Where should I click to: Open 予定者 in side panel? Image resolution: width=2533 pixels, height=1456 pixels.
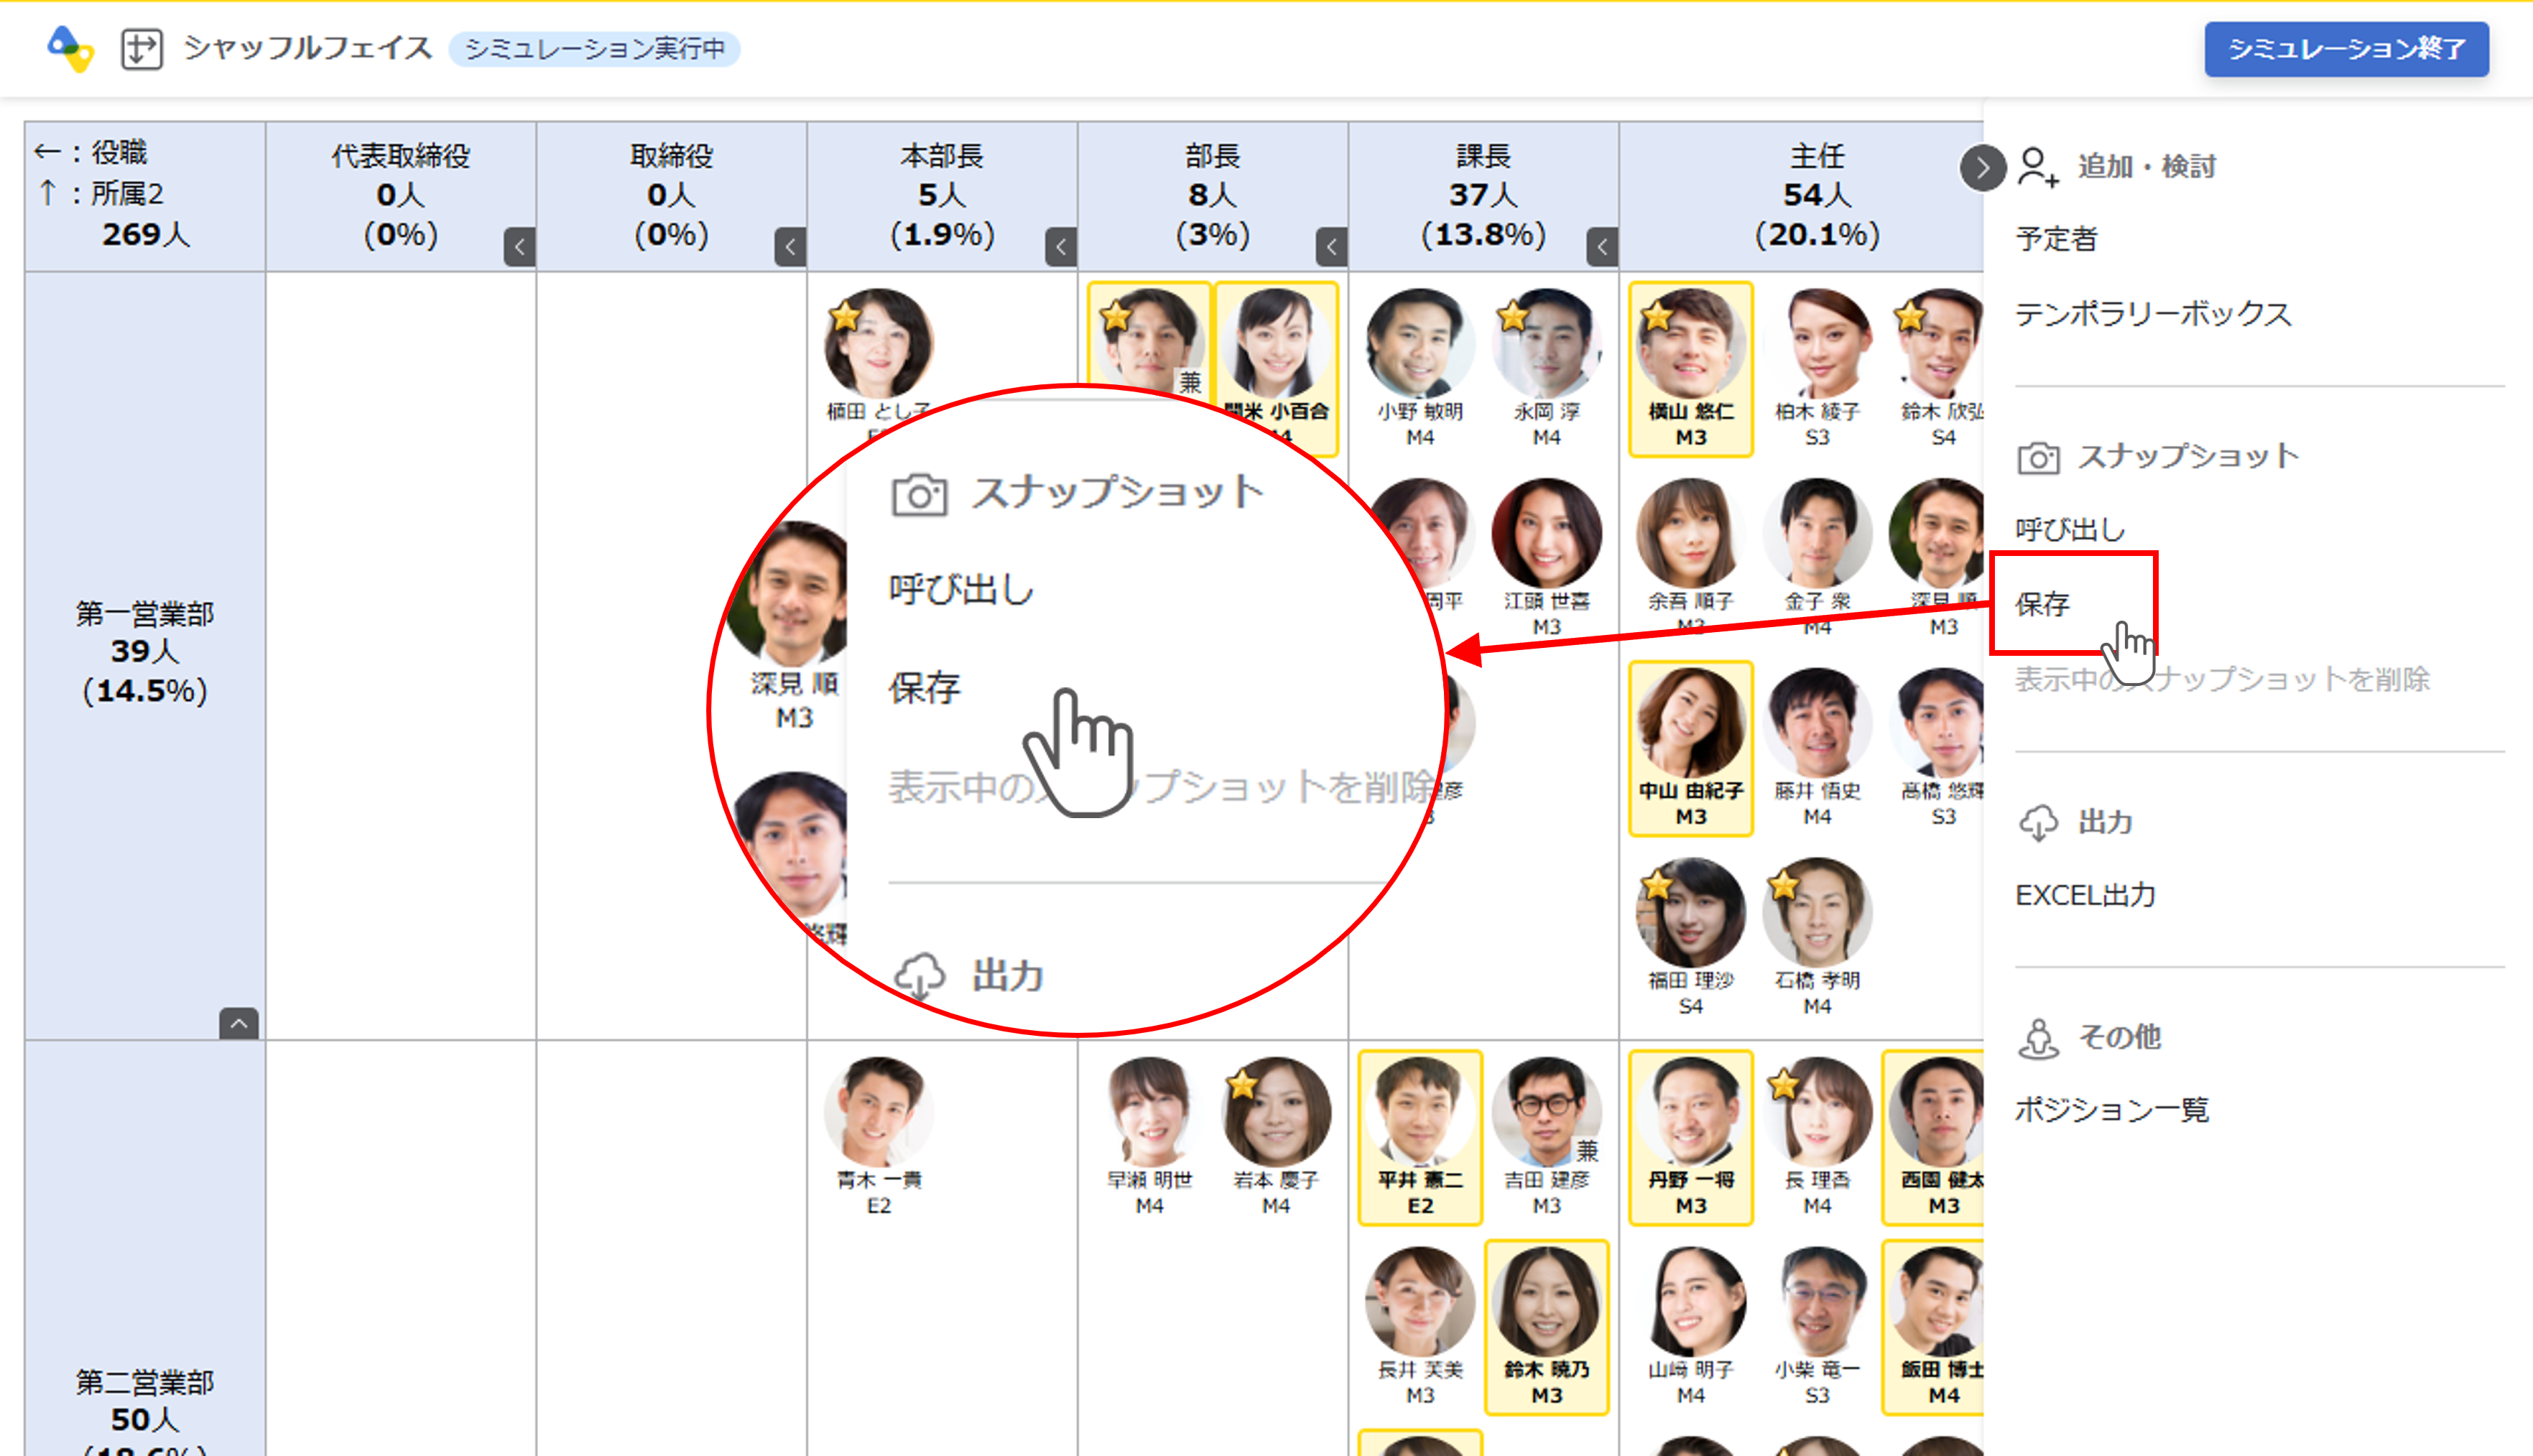(2056, 239)
